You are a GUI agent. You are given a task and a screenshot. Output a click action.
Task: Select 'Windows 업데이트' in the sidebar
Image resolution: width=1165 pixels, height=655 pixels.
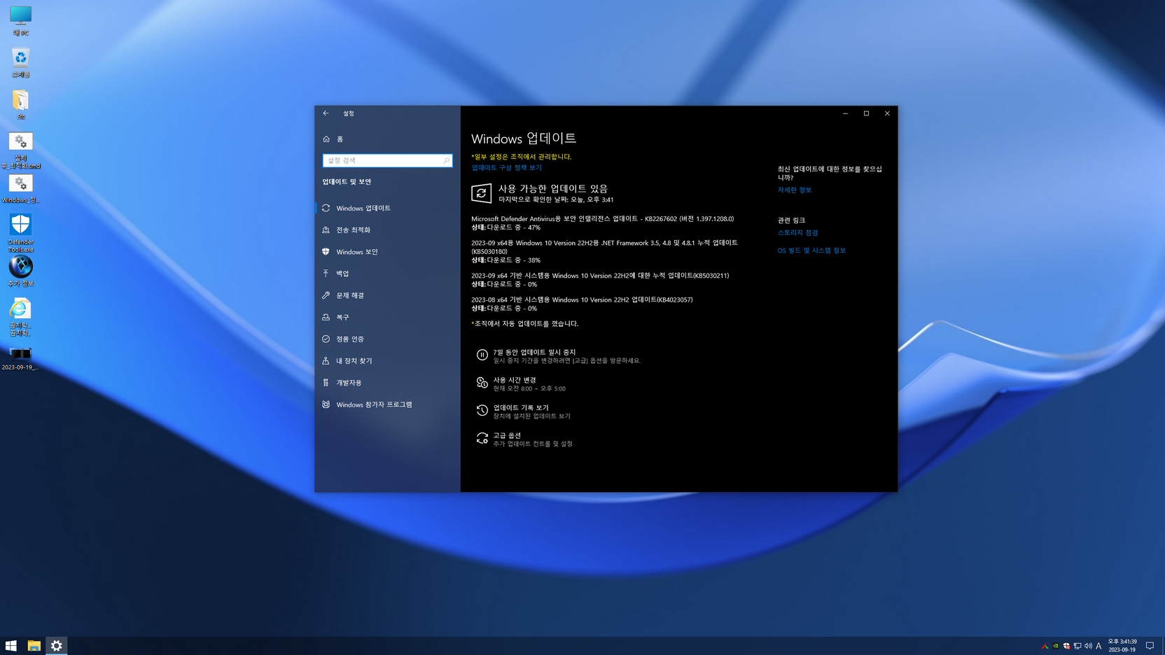[x=387, y=208]
